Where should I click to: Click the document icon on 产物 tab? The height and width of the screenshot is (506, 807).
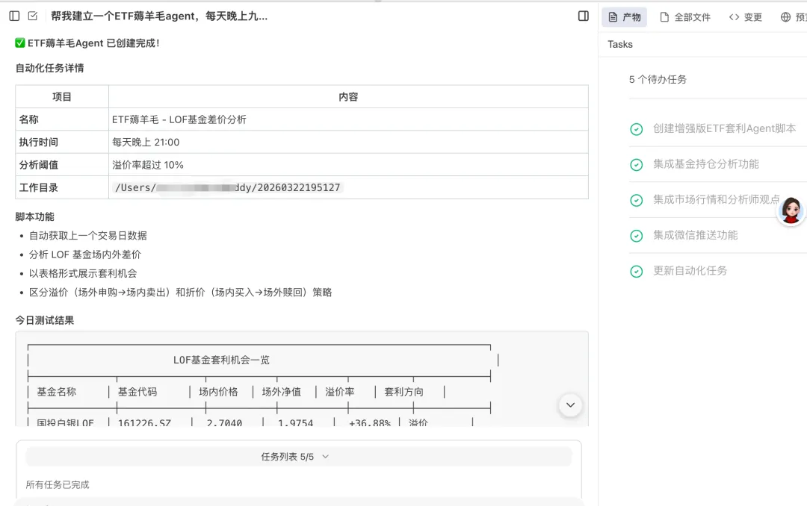612,17
